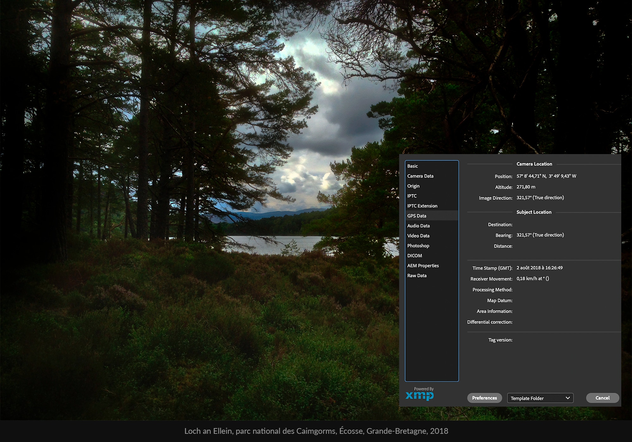
Task: Click the Template Folder chevron arrow
Action: [x=568, y=398]
